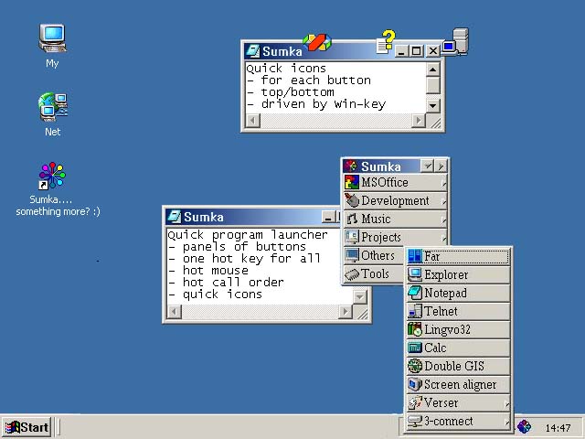Click the Sumka tray icon near the clock
Image resolution: width=585 pixels, height=439 pixels.
[x=524, y=426]
